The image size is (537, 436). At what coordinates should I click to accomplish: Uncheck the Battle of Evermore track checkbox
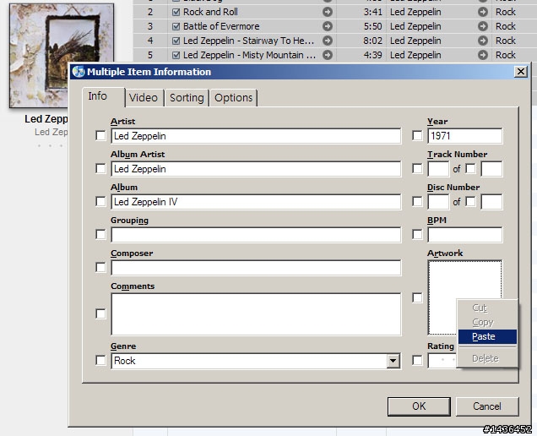[x=176, y=26]
